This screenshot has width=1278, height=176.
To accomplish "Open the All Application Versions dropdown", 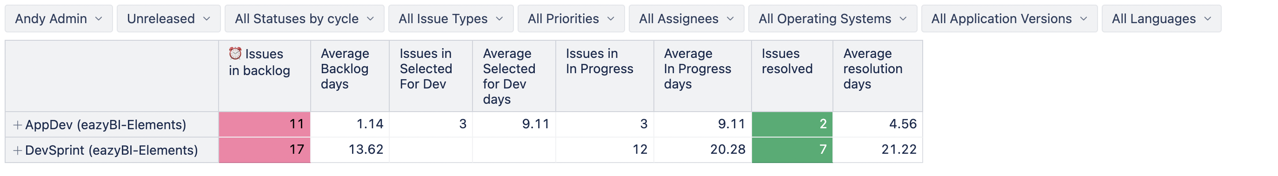I will [1009, 19].
